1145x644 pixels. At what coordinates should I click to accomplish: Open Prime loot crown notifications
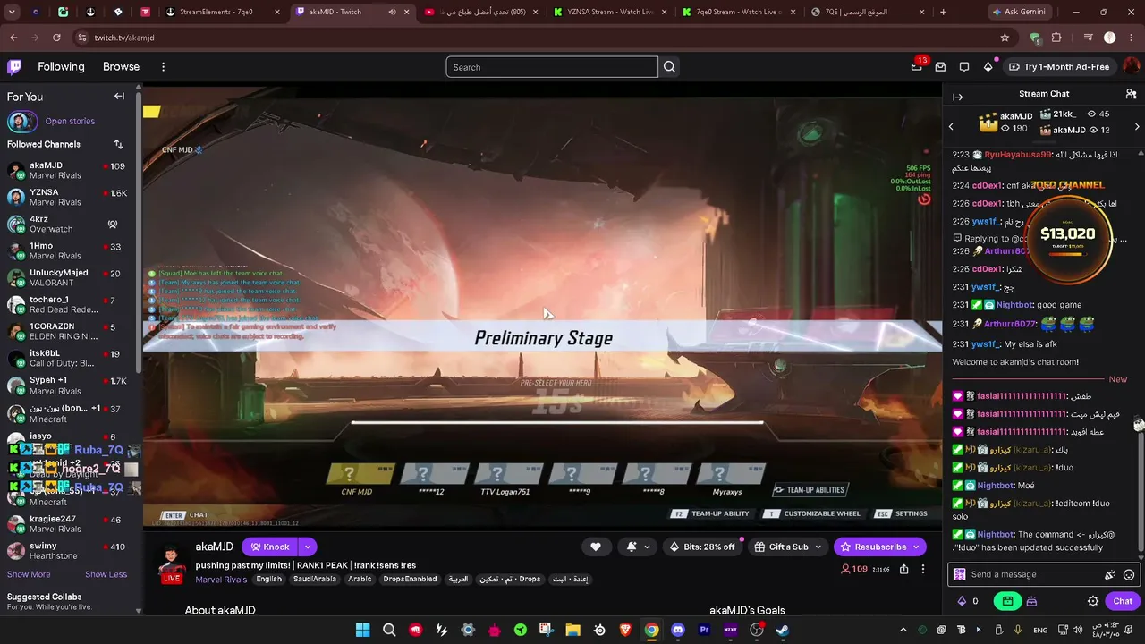point(917,66)
